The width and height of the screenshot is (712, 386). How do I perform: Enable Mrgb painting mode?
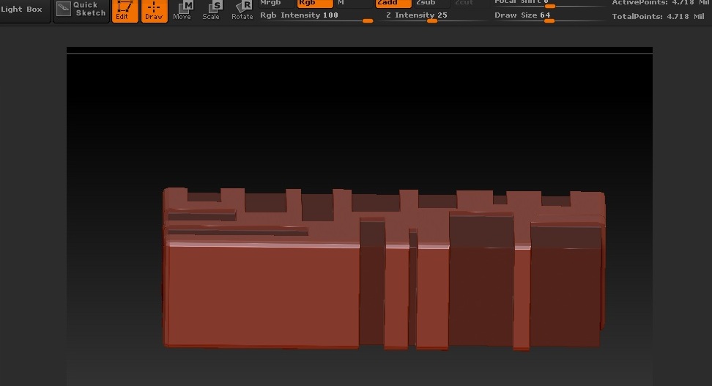click(x=277, y=3)
